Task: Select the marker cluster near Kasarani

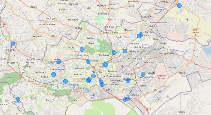Action: 140,35
